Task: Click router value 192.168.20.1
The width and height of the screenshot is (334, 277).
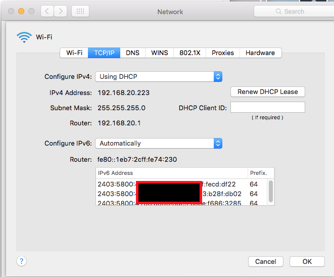Action: coord(119,123)
